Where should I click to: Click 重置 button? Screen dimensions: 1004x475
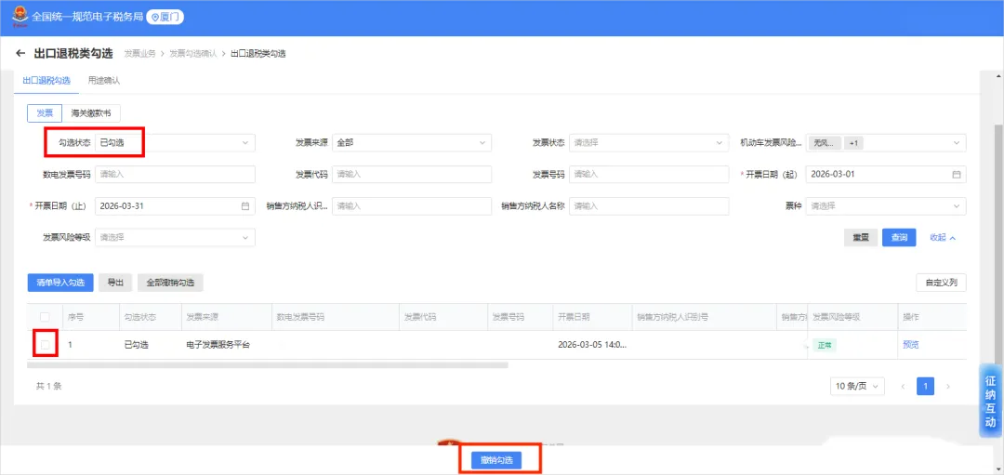tap(861, 238)
